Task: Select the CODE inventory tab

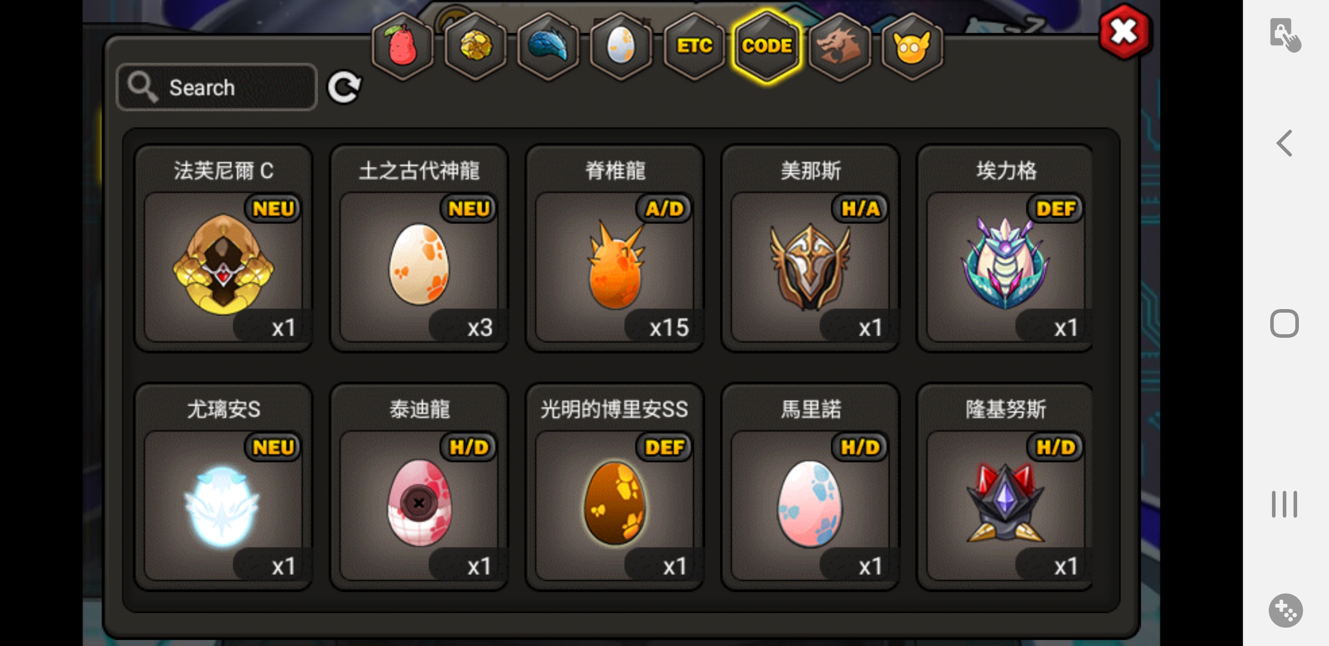Action: (767, 46)
